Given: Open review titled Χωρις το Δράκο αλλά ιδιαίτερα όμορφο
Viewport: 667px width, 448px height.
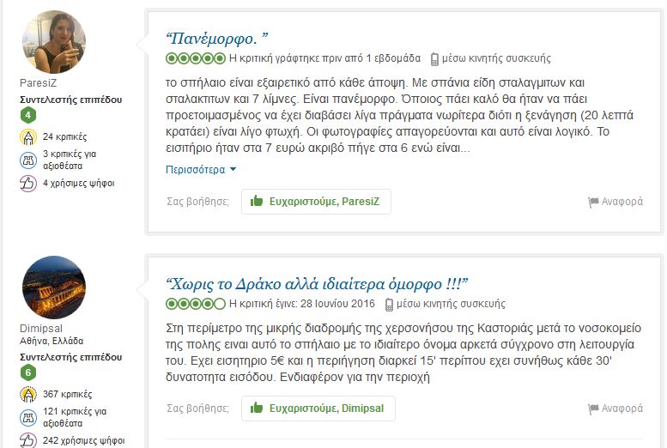Looking at the screenshot, I should (317, 284).
